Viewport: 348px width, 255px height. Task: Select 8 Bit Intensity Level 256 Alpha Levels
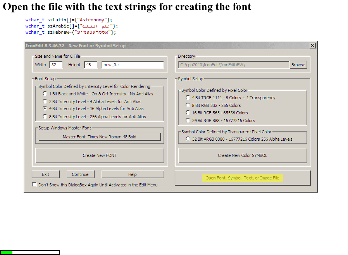pos(45,116)
